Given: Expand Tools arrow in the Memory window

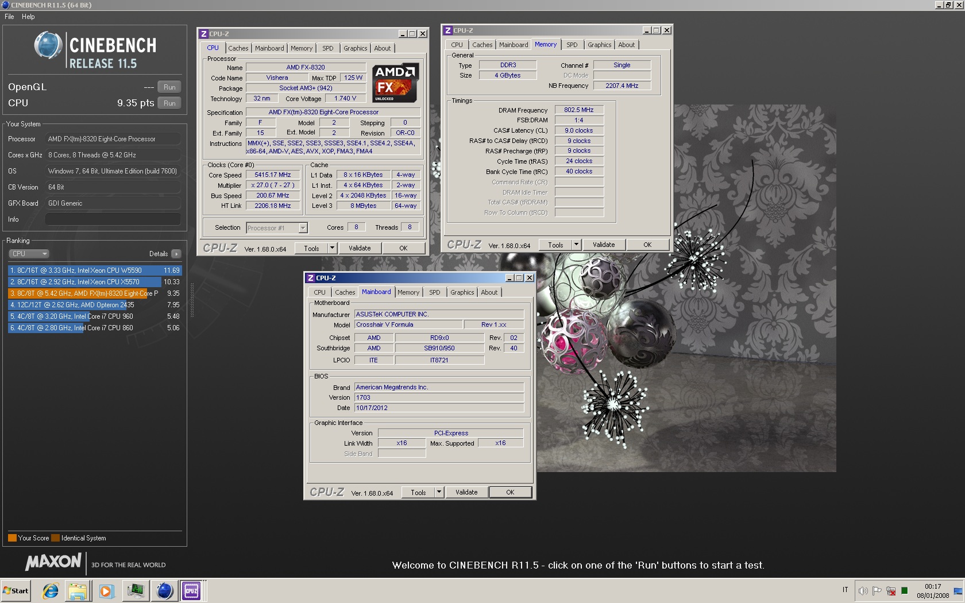Looking at the screenshot, I should (576, 245).
